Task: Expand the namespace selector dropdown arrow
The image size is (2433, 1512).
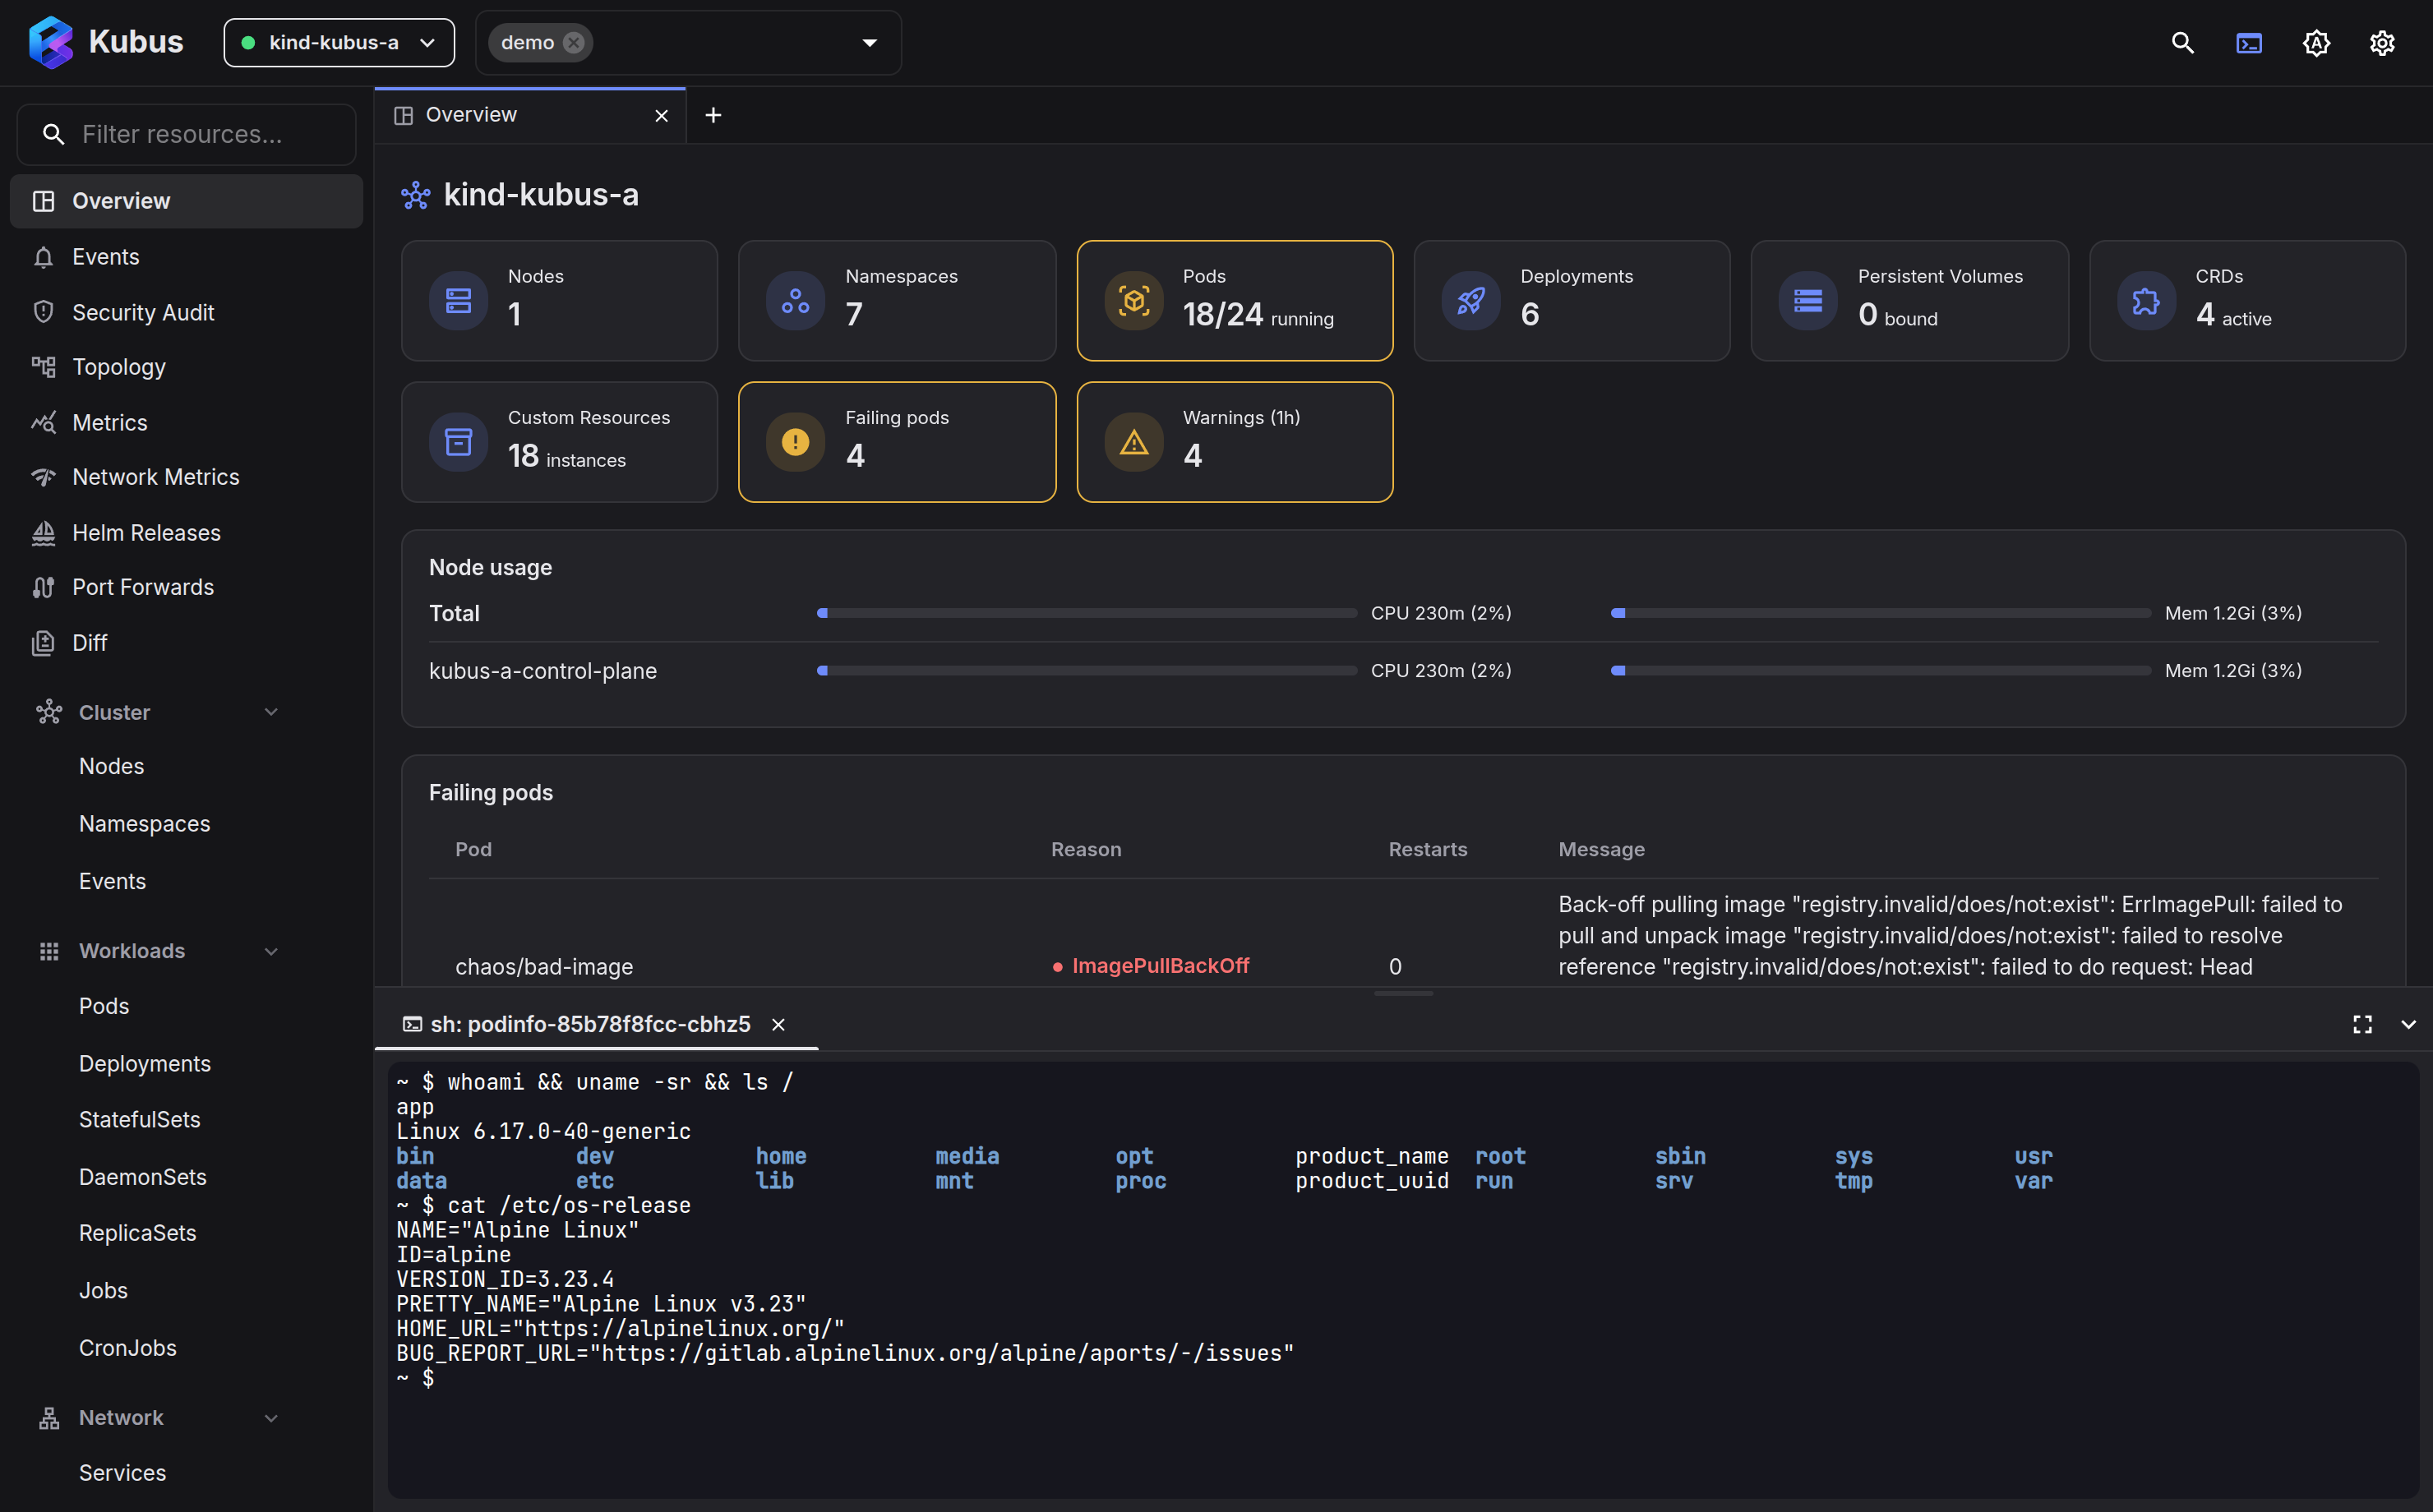Action: [869, 43]
